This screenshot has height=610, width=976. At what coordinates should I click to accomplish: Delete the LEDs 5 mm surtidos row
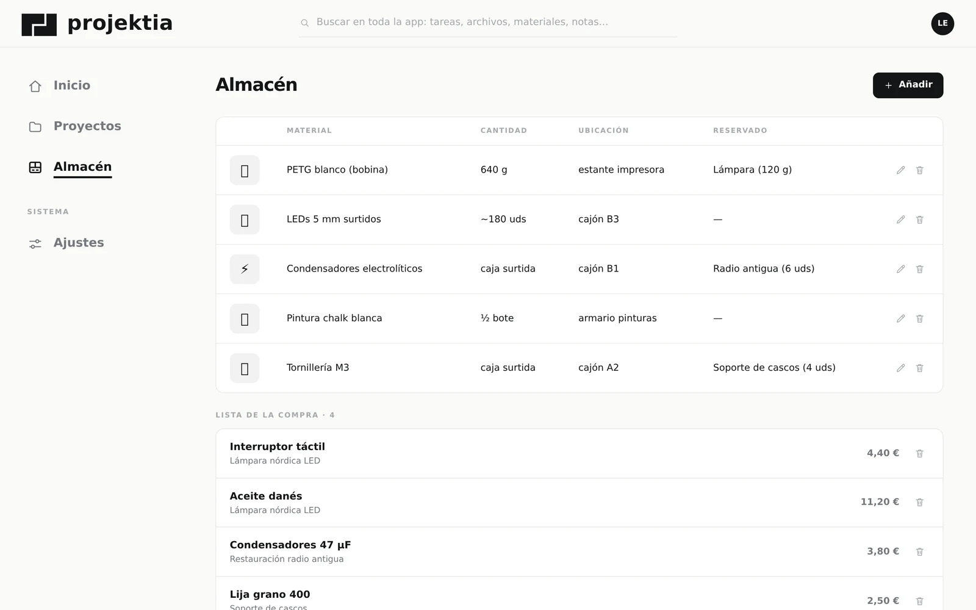coord(919,220)
